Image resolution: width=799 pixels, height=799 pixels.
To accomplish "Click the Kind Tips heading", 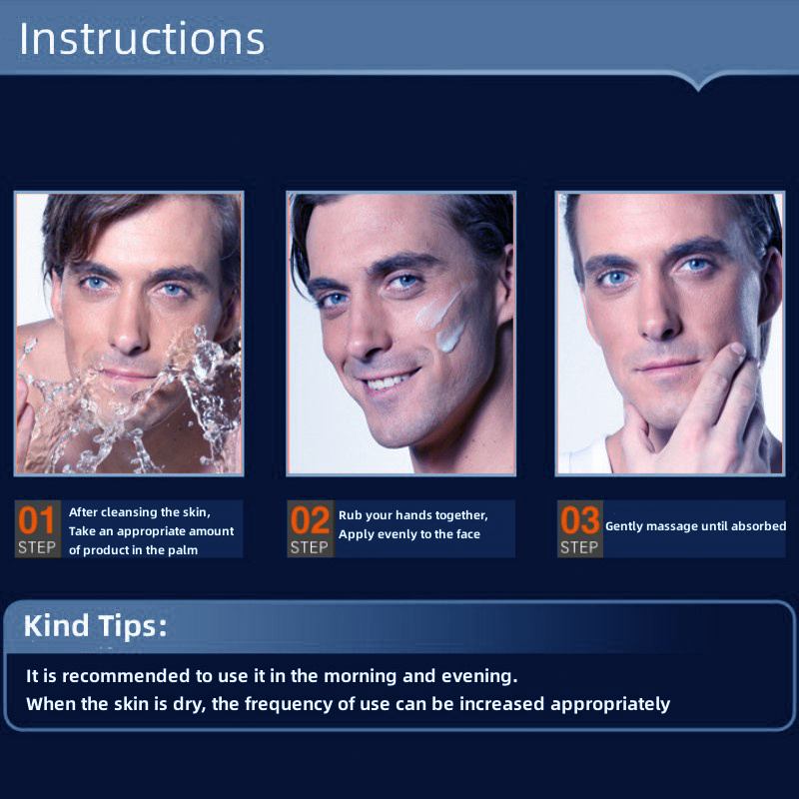I will (95, 626).
